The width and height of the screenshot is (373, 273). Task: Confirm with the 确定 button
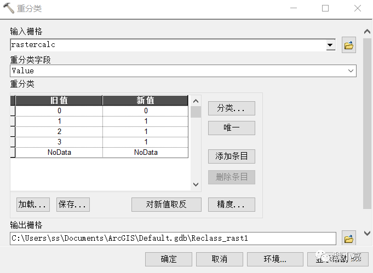point(169,259)
